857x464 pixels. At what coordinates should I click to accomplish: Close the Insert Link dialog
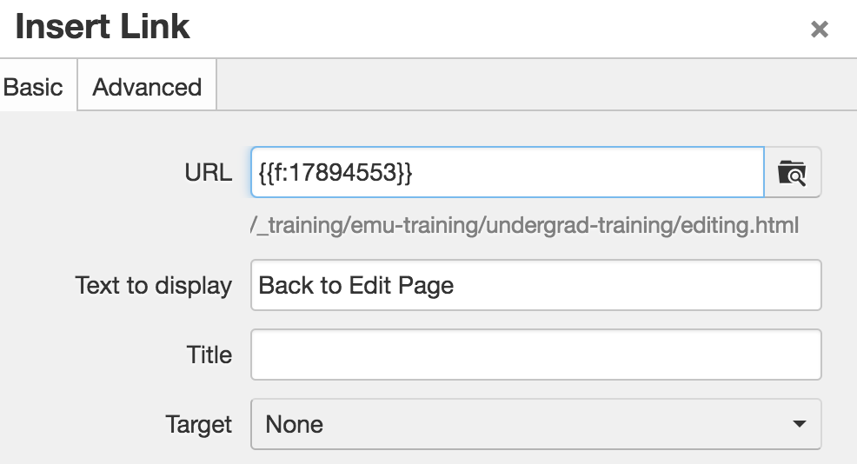[x=819, y=30]
